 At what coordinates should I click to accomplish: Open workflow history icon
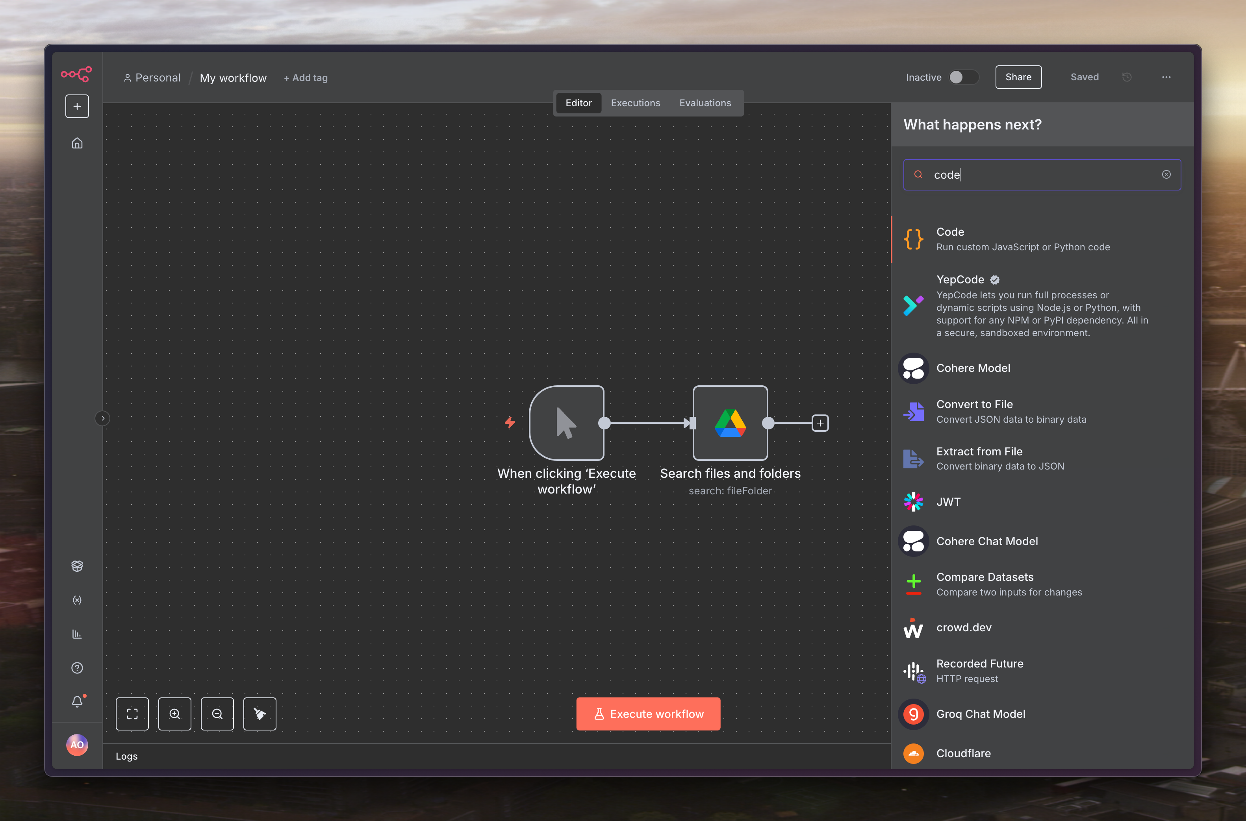click(x=1127, y=77)
